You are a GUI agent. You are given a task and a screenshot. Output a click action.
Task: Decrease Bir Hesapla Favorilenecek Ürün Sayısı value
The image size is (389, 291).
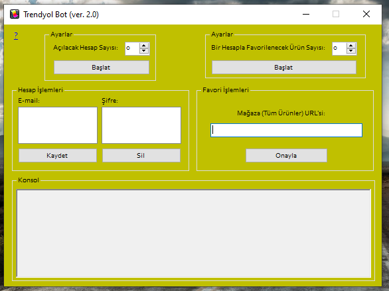350,51
